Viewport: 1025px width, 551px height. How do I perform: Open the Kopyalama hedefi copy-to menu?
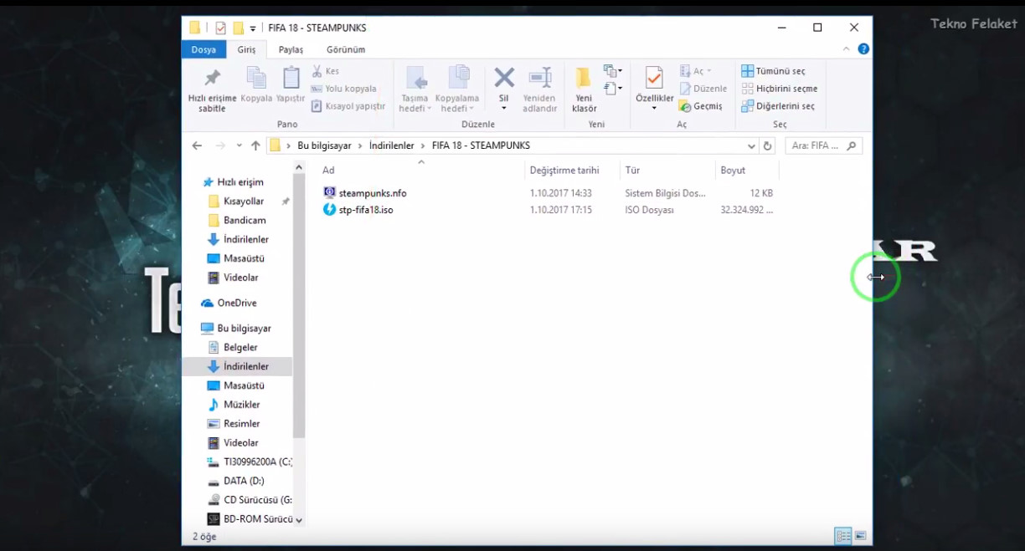457,89
